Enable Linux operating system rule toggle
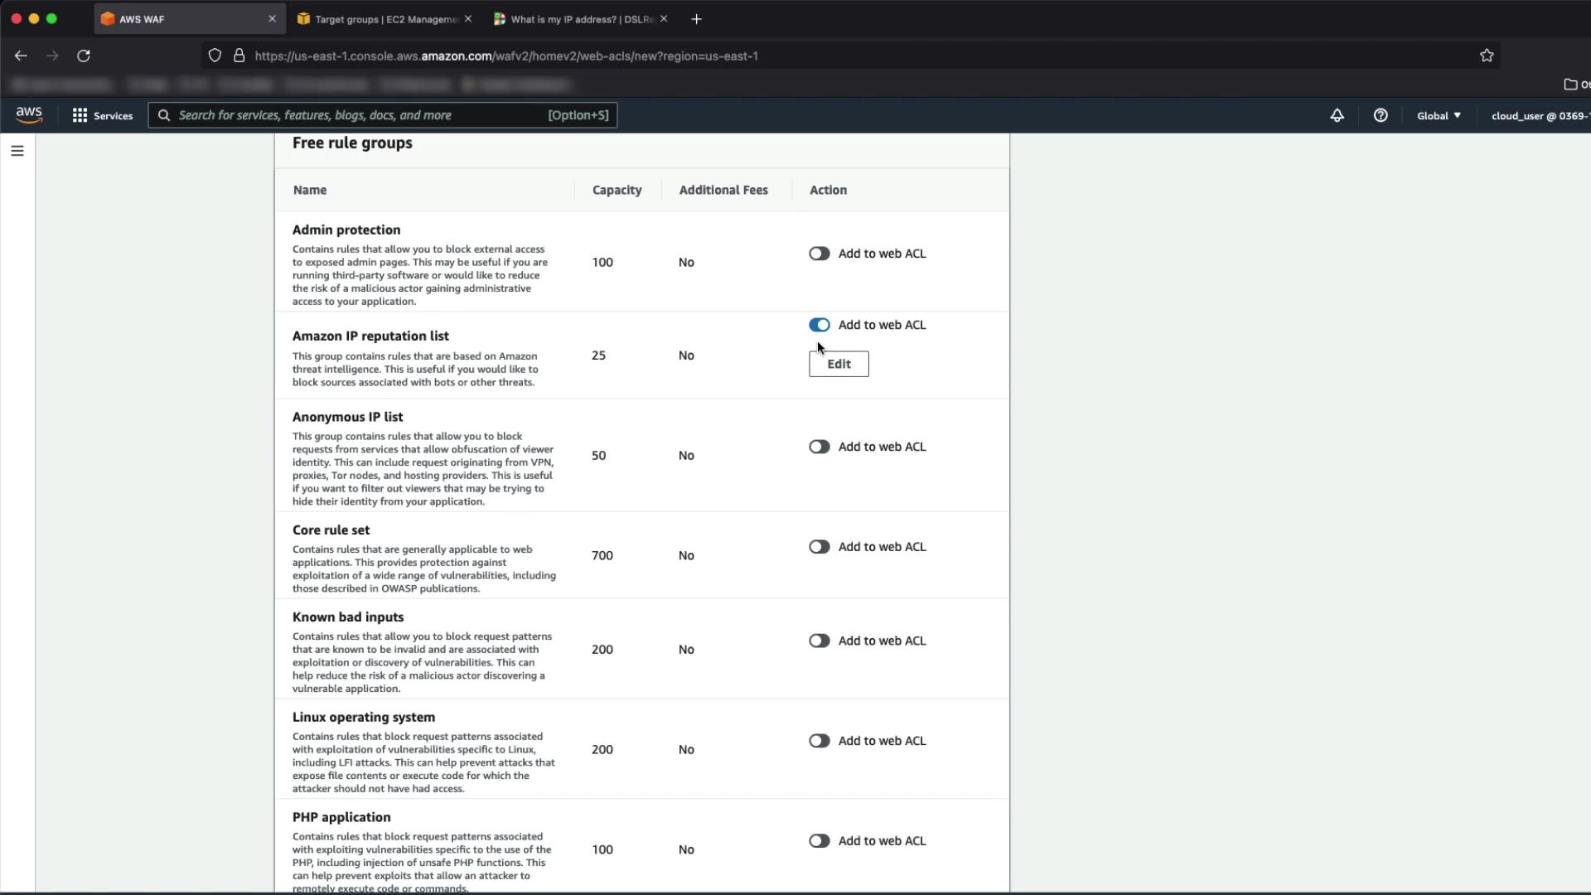This screenshot has height=895, width=1591. click(x=819, y=741)
